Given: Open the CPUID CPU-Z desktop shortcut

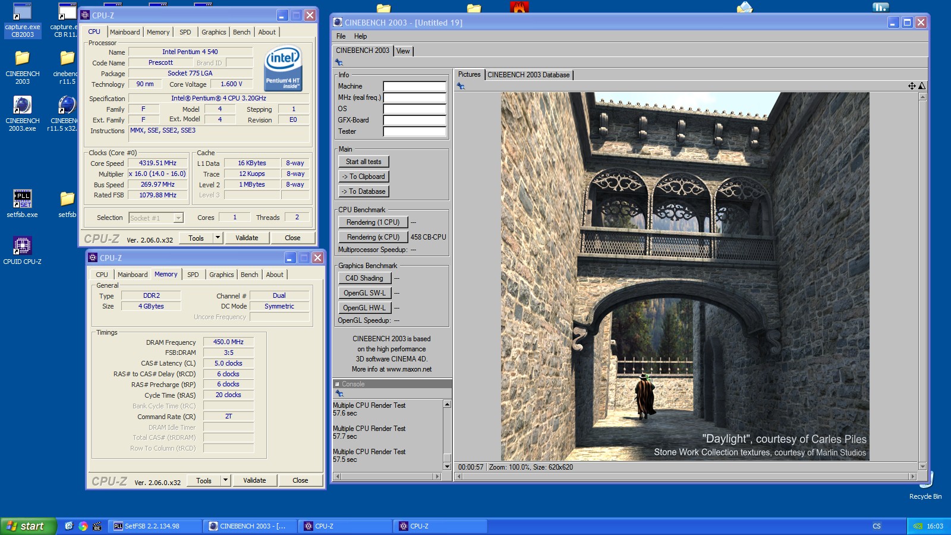Looking at the screenshot, I should tap(23, 250).
